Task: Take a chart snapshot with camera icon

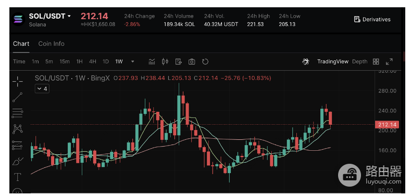Action: click(192, 62)
